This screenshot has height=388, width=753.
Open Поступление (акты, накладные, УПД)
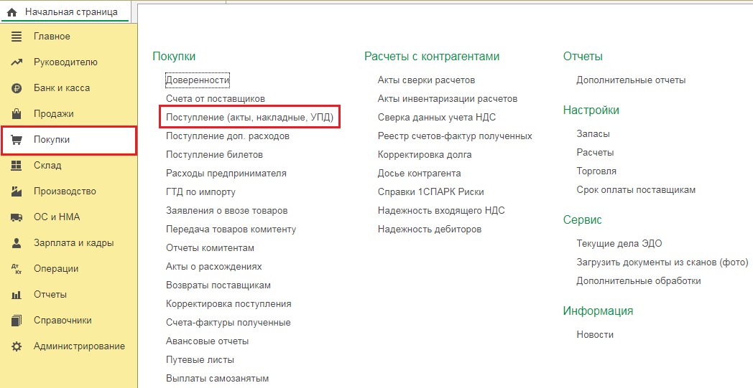pos(250,118)
